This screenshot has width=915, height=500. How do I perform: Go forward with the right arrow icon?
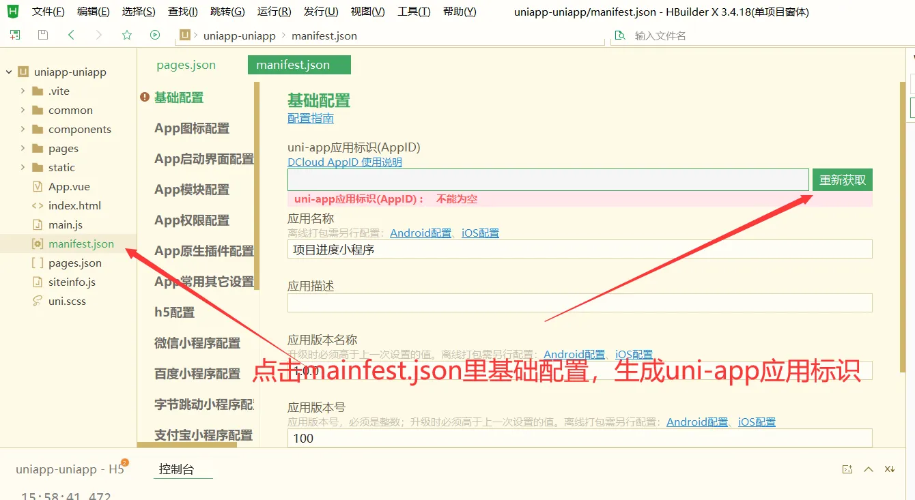click(x=99, y=35)
